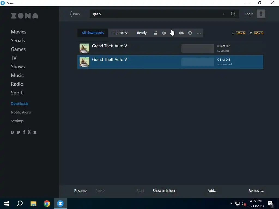Click Zona icon in taskbar
This screenshot has height=209, width=279.
click(60, 204)
